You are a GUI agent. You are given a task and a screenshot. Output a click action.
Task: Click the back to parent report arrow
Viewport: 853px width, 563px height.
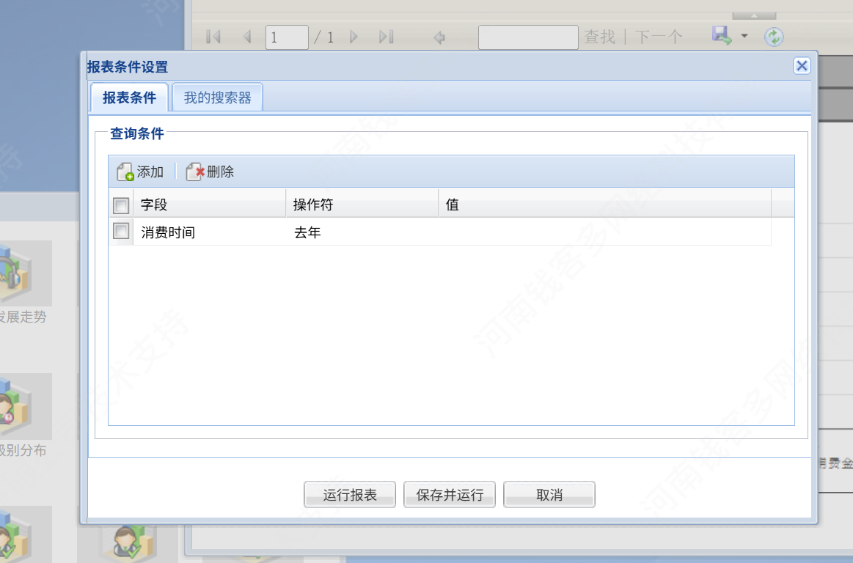439,37
